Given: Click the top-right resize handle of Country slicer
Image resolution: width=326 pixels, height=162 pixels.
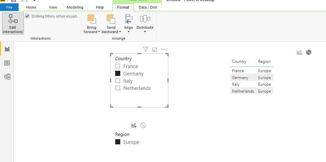Looking at the screenshot, I should click(167, 55).
